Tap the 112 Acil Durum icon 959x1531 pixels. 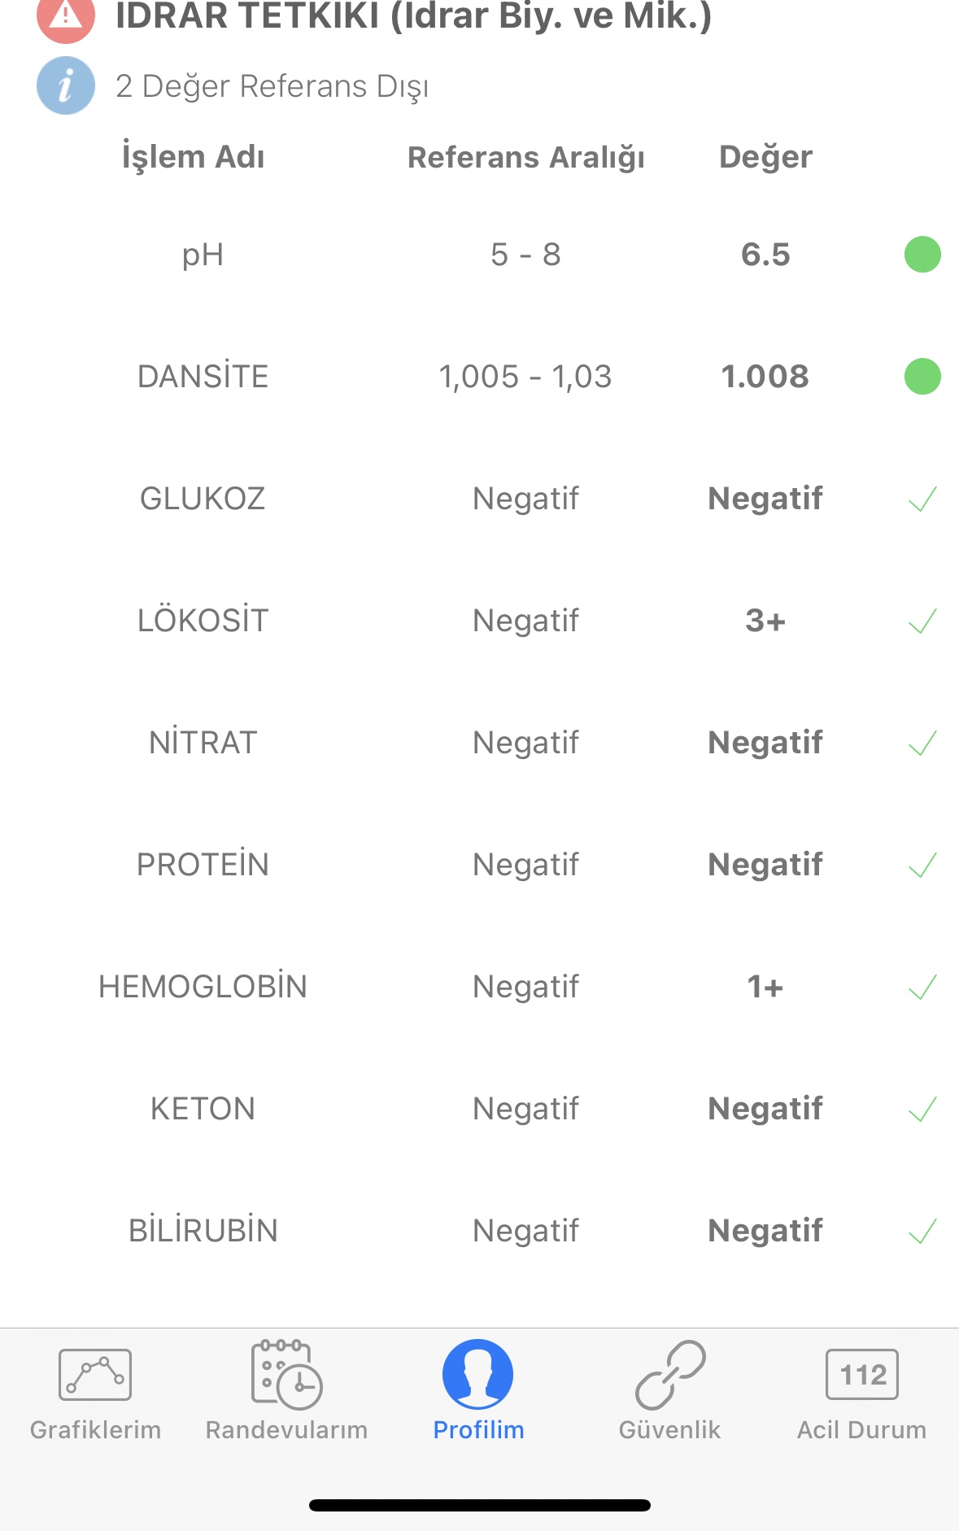pyautogui.click(x=862, y=1374)
